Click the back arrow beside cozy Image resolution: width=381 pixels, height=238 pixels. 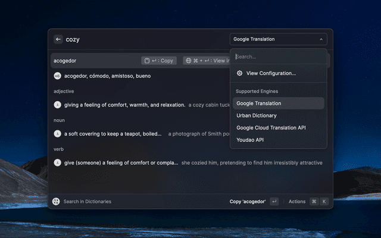[x=58, y=39]
